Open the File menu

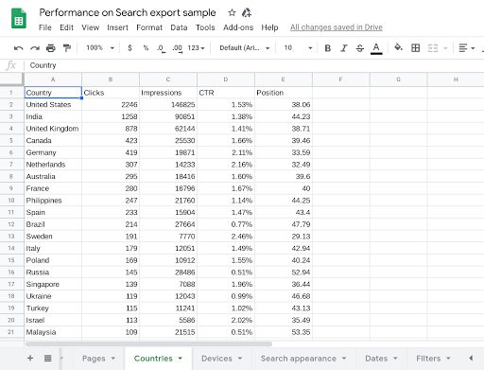(45, 27)
